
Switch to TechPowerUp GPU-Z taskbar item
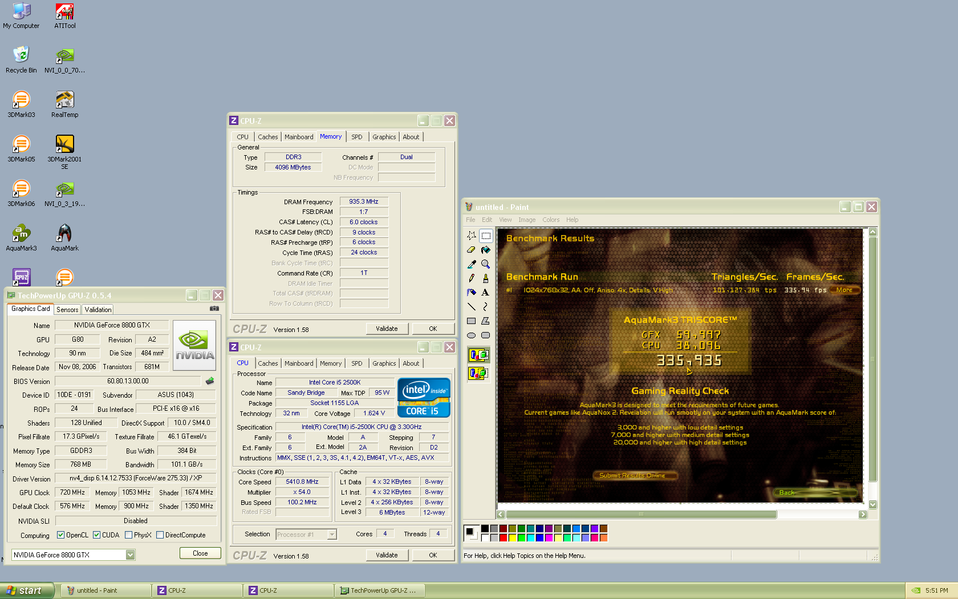tap(380, 590)
